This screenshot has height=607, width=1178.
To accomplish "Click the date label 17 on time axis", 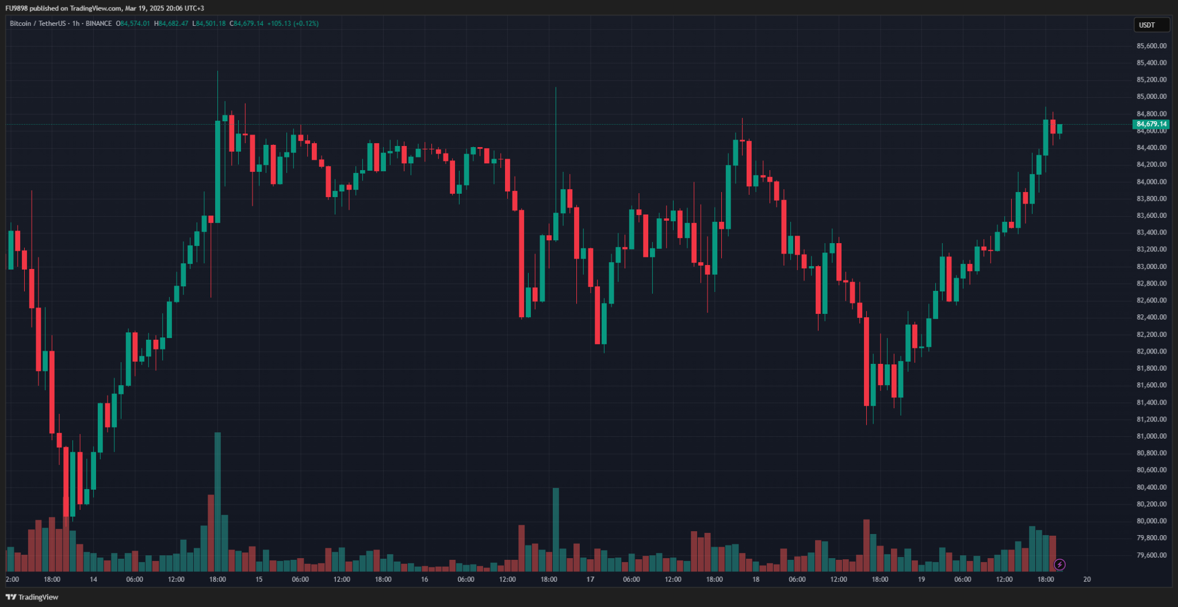I will click(x=590, y=579).
